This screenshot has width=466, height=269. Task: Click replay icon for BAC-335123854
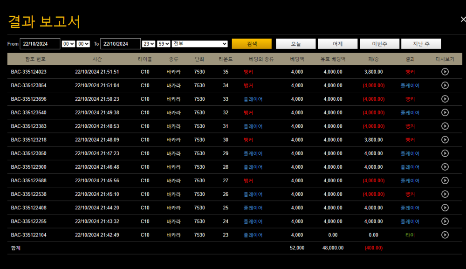point(445,85)
